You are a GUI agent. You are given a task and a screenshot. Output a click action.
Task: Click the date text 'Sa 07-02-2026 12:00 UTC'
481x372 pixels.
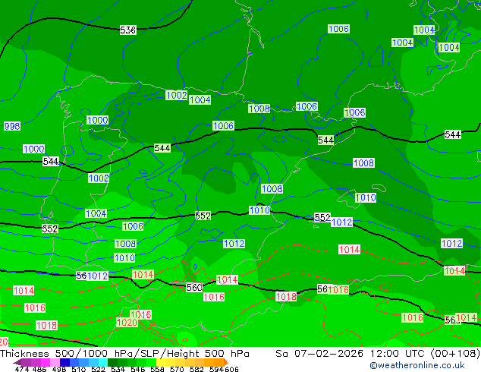(351, 354)
